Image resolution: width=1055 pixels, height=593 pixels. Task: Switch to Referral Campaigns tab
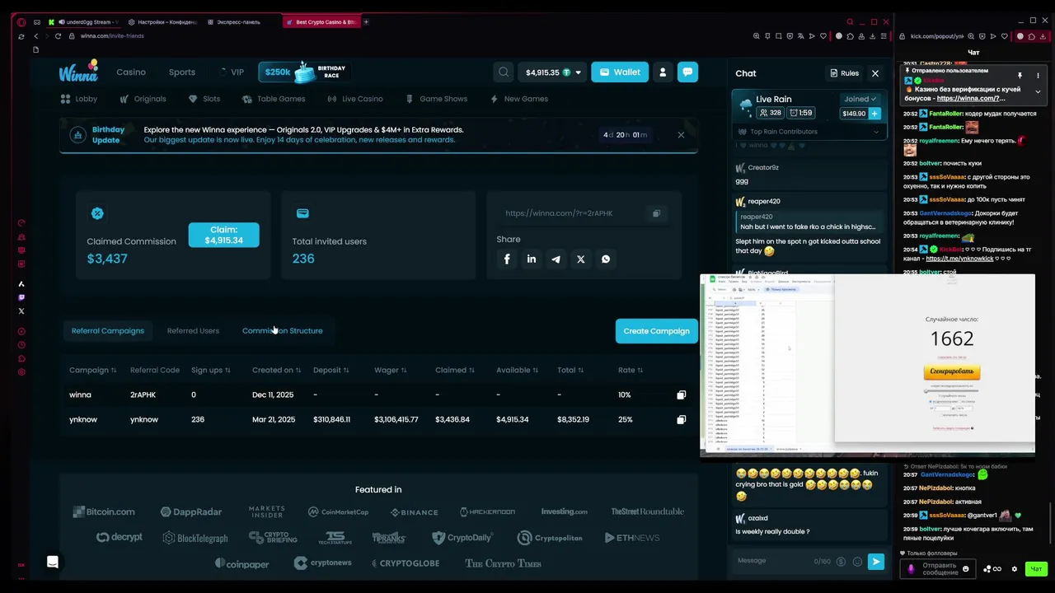[107, 331]
